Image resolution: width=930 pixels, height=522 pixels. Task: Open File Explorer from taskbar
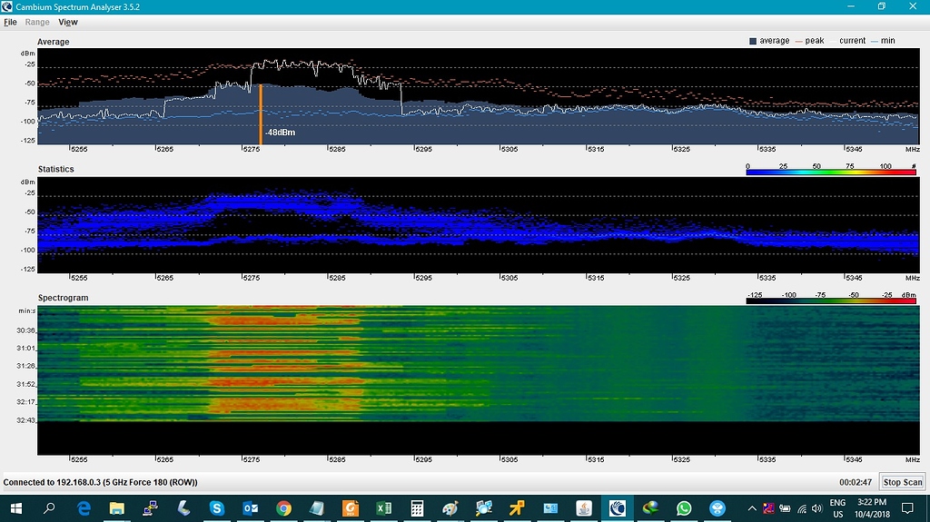coord(116,508)
